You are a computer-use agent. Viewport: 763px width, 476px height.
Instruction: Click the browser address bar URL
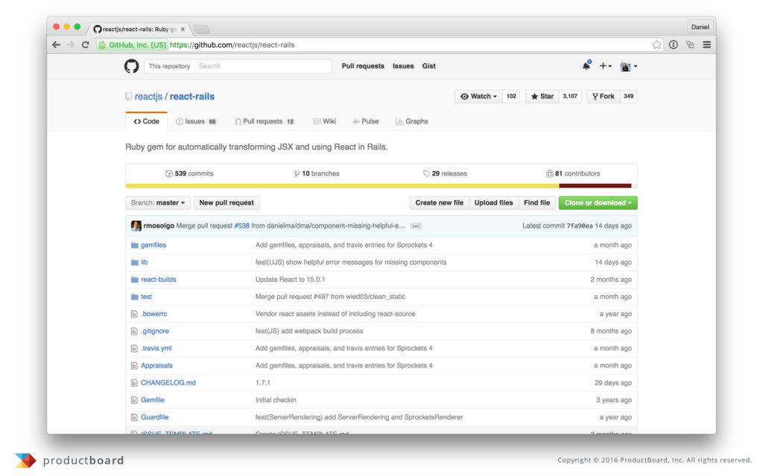pos(232,45)
